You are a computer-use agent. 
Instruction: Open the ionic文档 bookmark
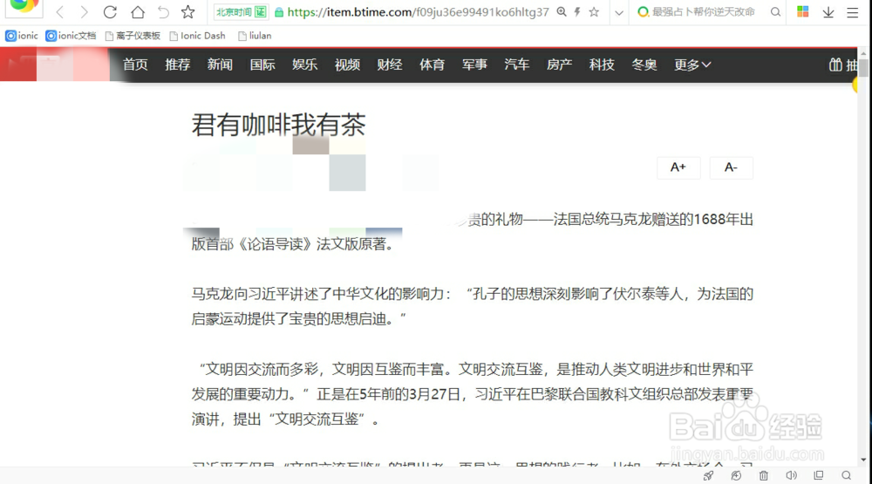click(71, 36)
